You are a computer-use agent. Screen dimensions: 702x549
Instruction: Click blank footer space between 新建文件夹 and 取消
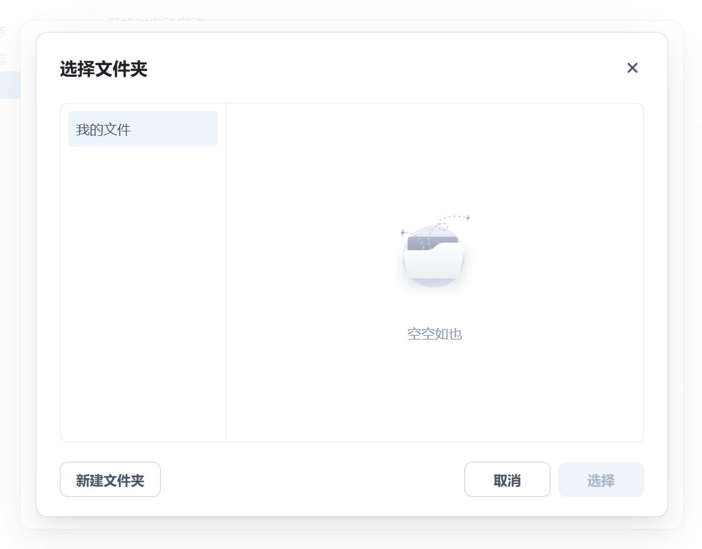point(312,480)
